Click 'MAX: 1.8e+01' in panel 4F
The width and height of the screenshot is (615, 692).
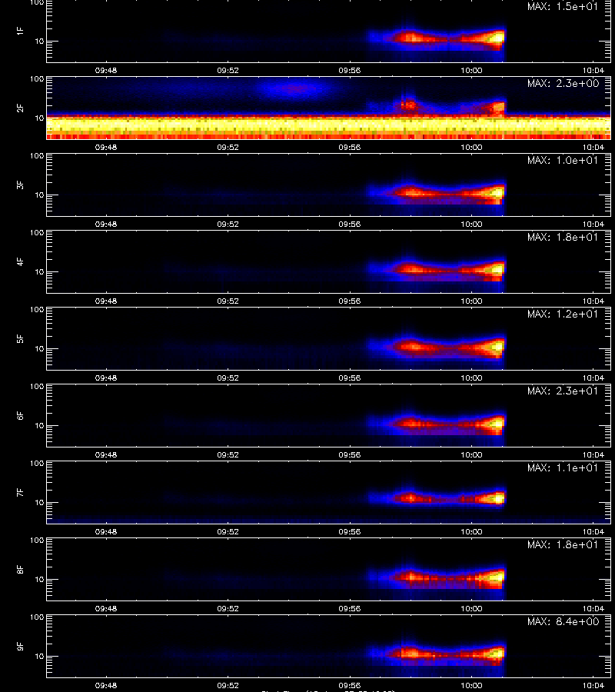tap(563, 237)
